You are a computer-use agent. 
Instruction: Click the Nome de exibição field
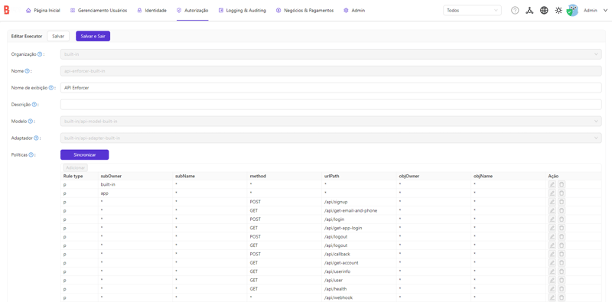pyautogui.click(x=331, y=88)
